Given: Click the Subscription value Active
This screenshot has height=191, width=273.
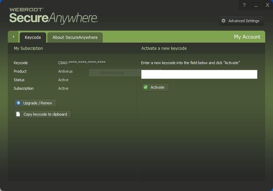Looking at the screenshot, I should [63, 88].
